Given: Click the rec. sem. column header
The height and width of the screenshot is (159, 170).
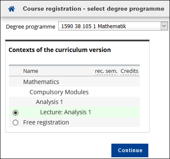Looking at the screenshot, I should (106, 71).
